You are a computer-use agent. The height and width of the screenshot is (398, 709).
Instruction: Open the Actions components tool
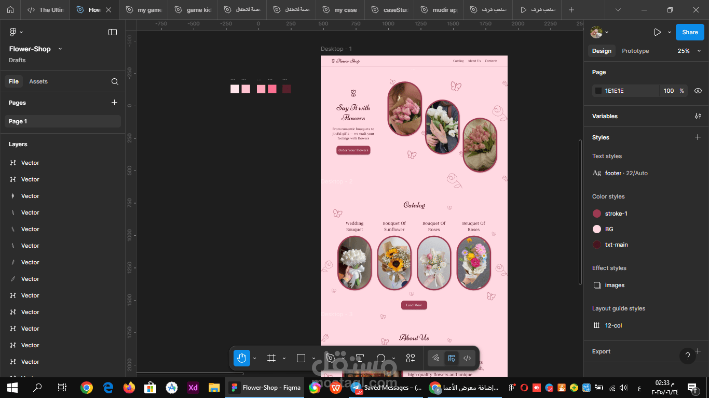[411, 358]
